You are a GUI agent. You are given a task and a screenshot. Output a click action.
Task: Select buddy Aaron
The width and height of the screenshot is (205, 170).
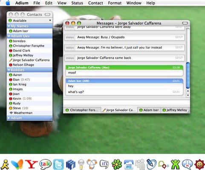point(29,75)
